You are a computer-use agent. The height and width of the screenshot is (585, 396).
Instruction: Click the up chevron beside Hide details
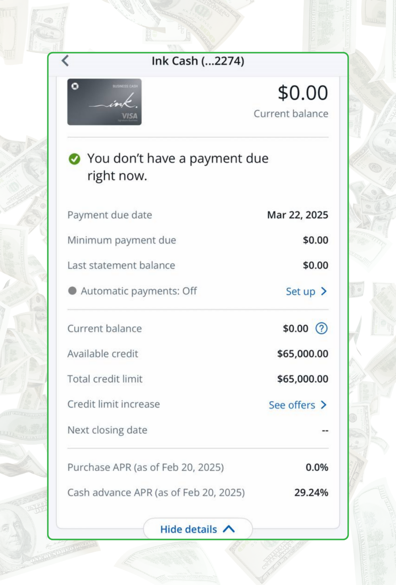pyautogui.click(x=229, y=529)
